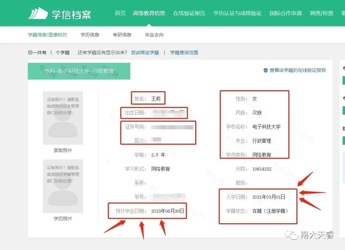
Task: Click the 预计毕业日期 label
Action: pos(131,211)
